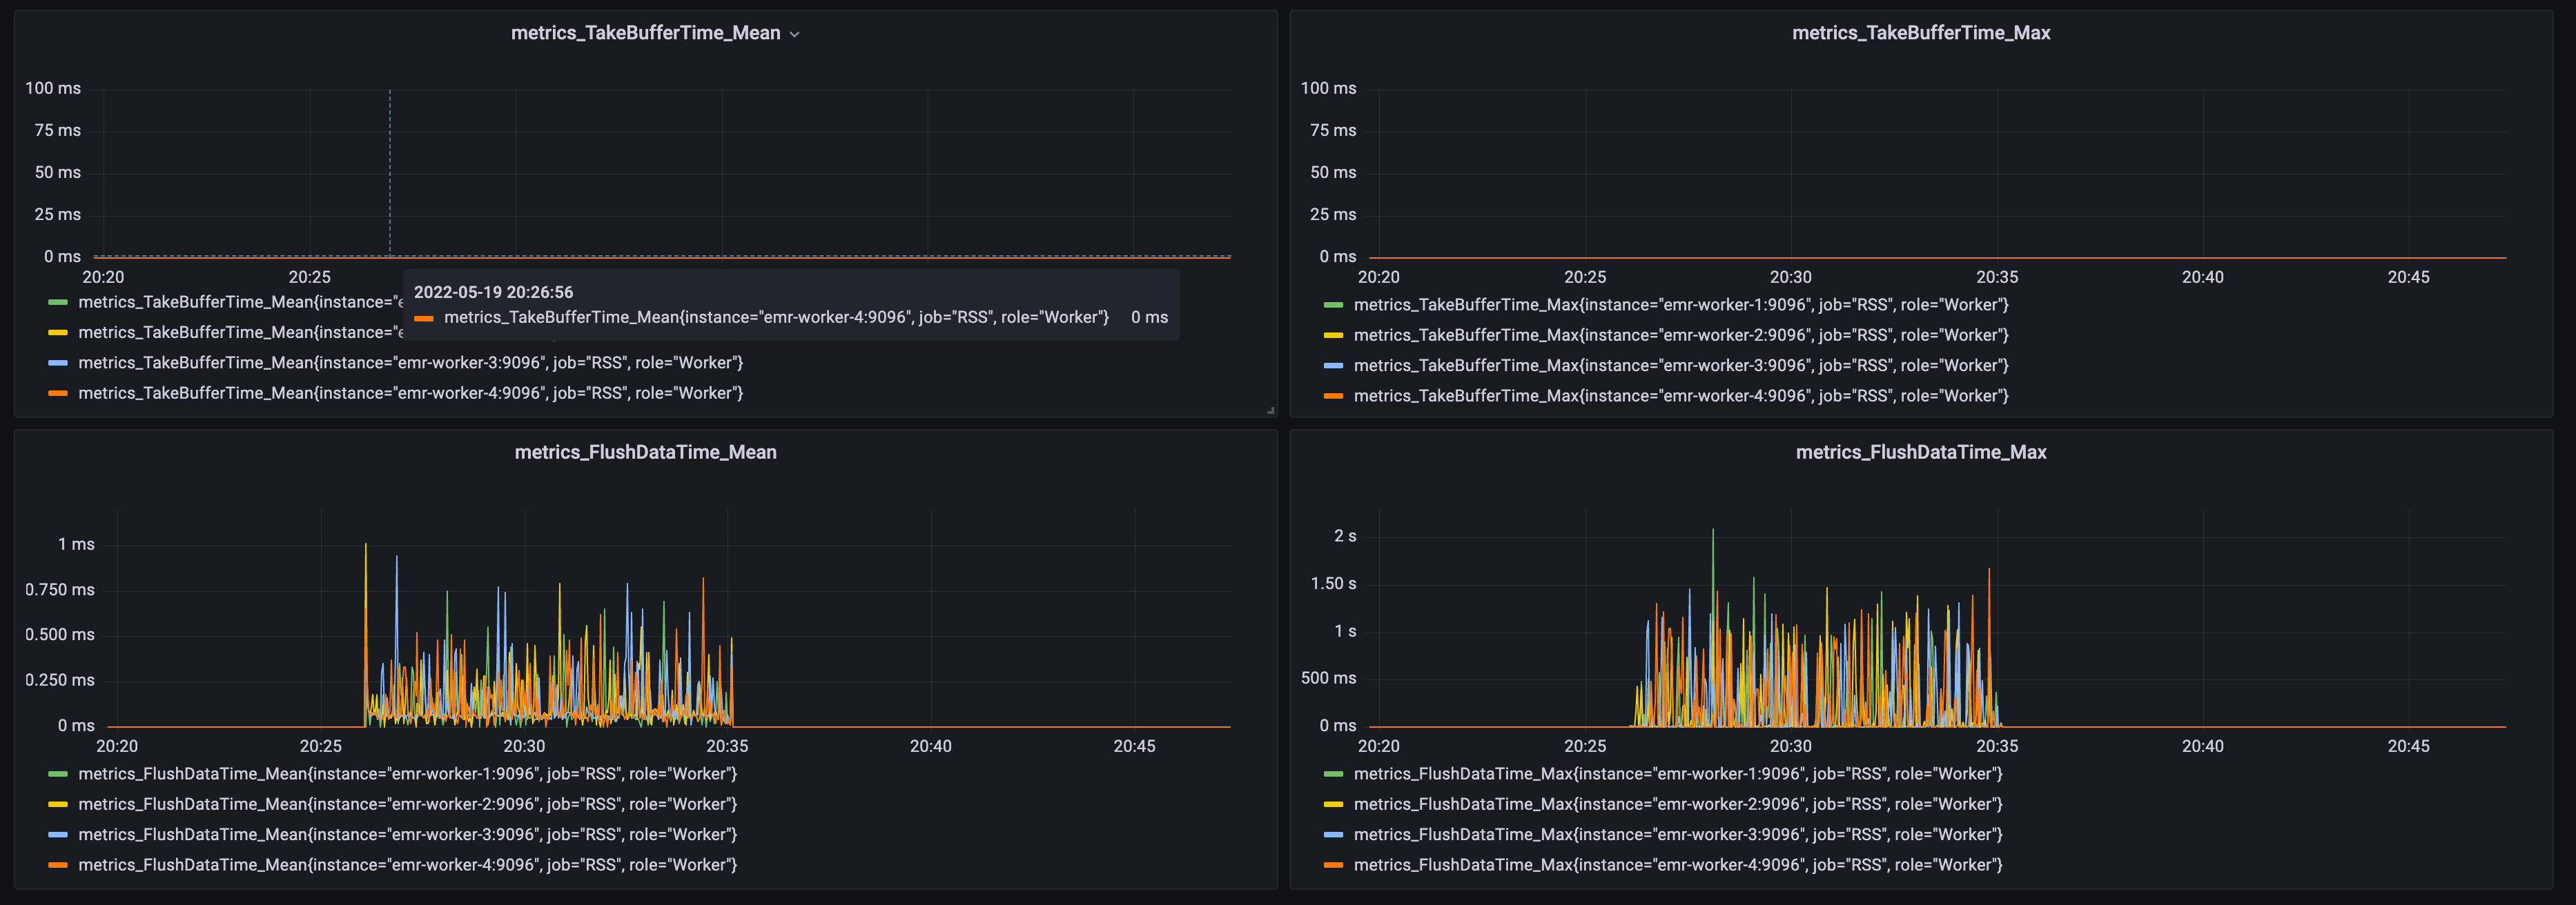The height and width of the screenshot is (905, 2576).
Task: Toggle TakeBufferTime_Max emr-worker-3 legend series
Action: tap(1681, 366)
